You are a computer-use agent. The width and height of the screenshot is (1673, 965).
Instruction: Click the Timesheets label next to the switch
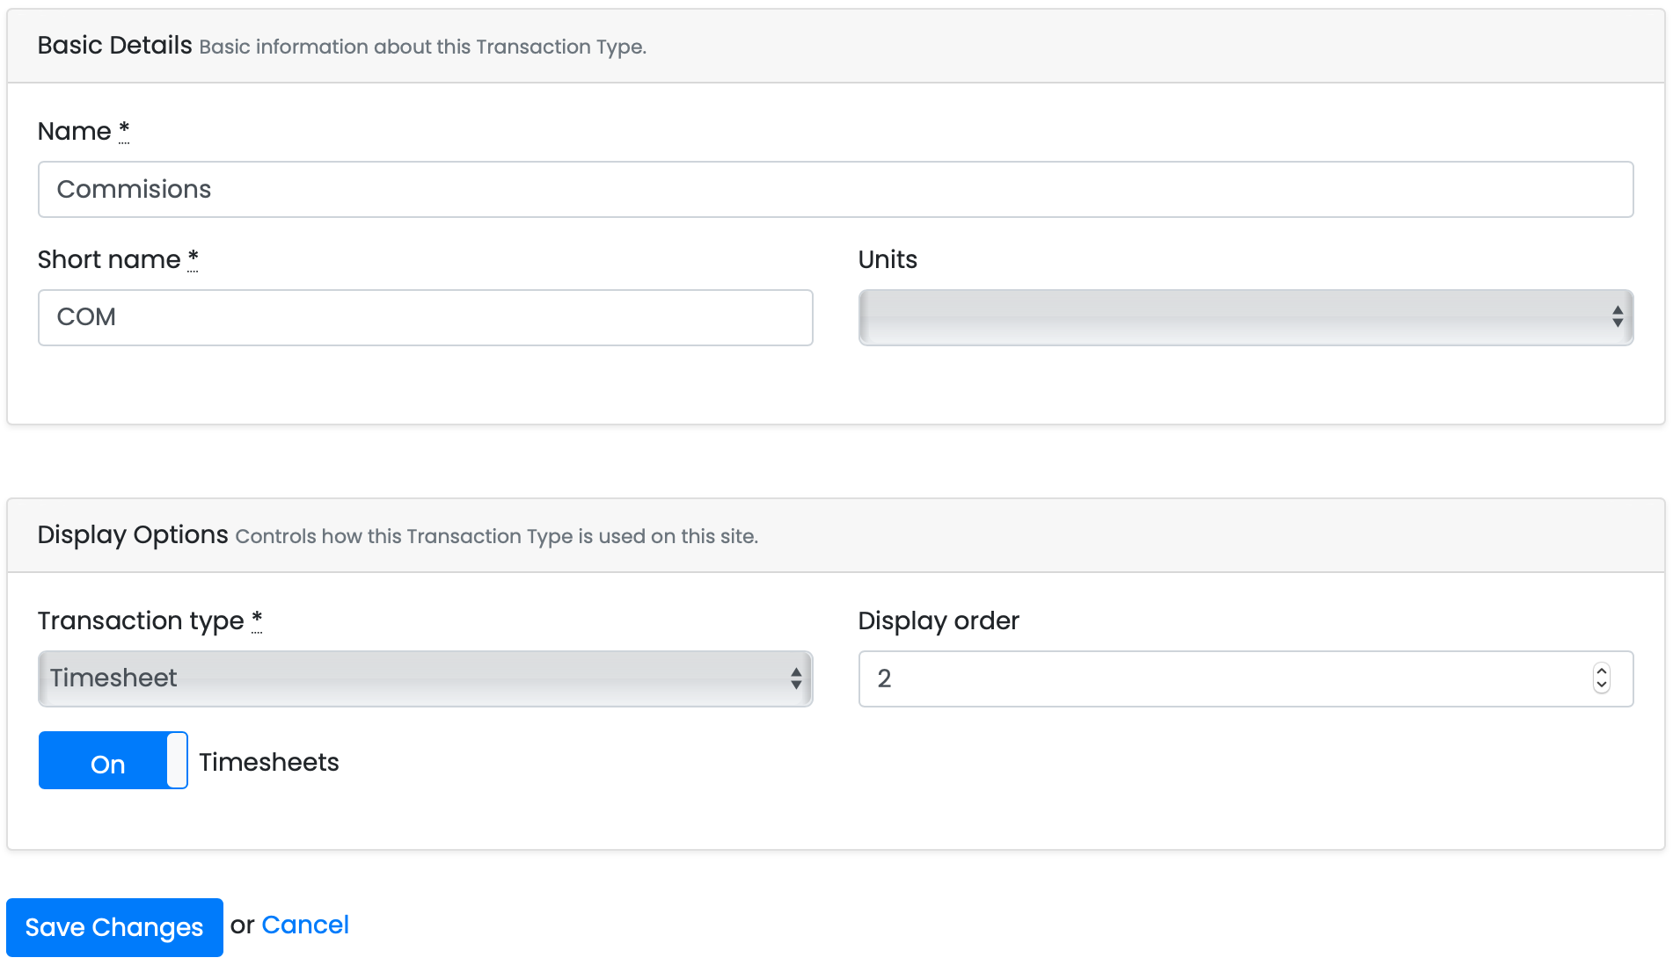[x=269, y=762]
